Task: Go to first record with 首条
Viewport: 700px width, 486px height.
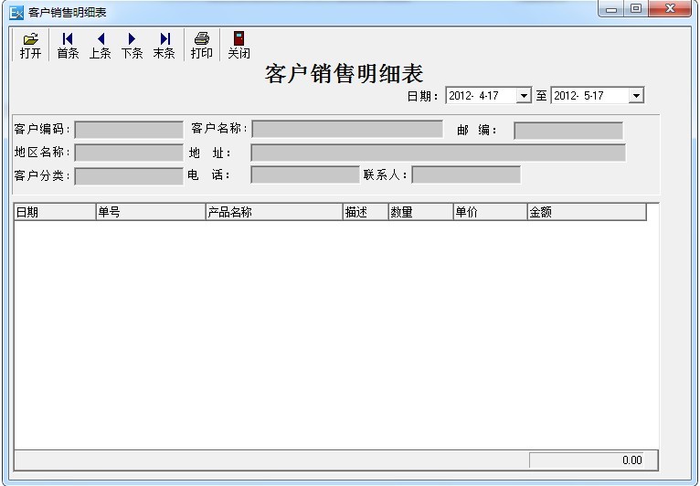Action: (x=68, y=45)
